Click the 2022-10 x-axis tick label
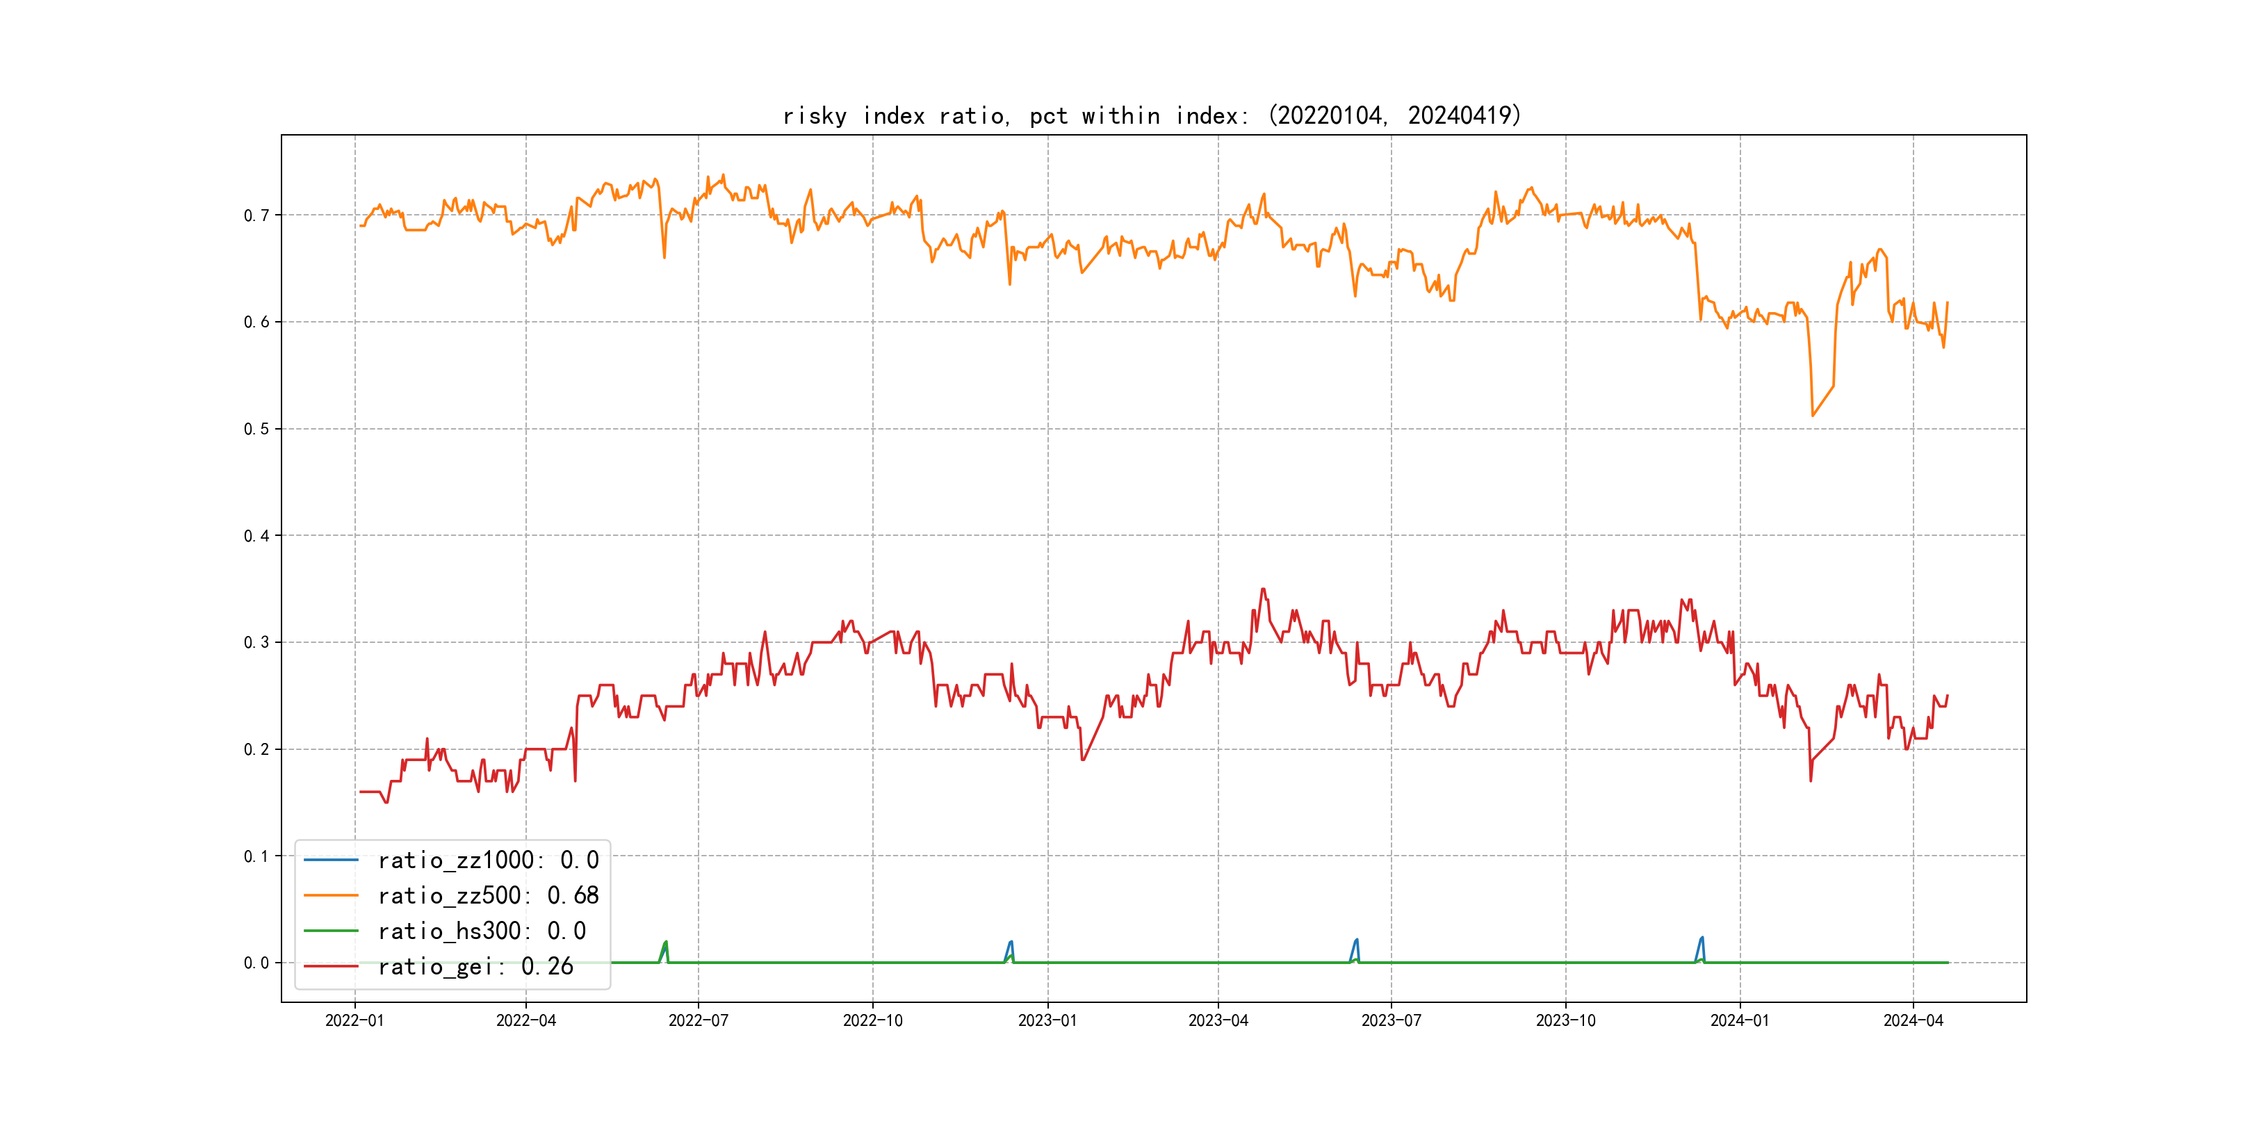The image size is (2252, 1126). coord(872,1020)
